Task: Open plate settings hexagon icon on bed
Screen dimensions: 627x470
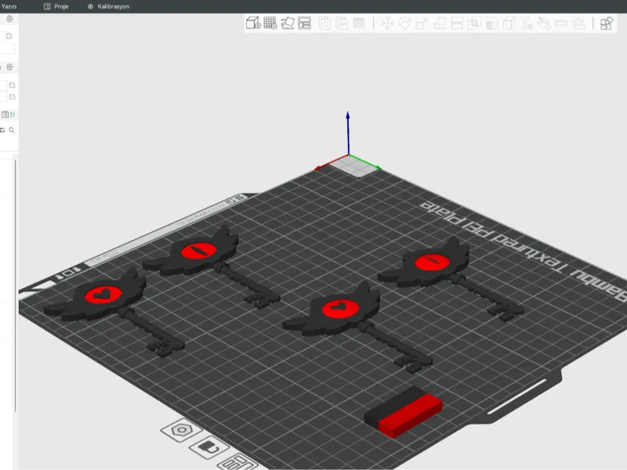Action: (x=182, y=430)
